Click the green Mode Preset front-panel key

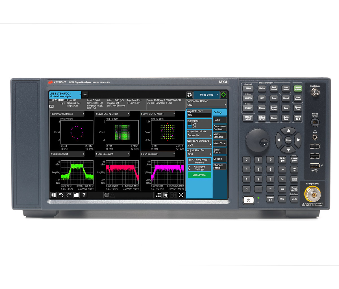tap(298, 88)
